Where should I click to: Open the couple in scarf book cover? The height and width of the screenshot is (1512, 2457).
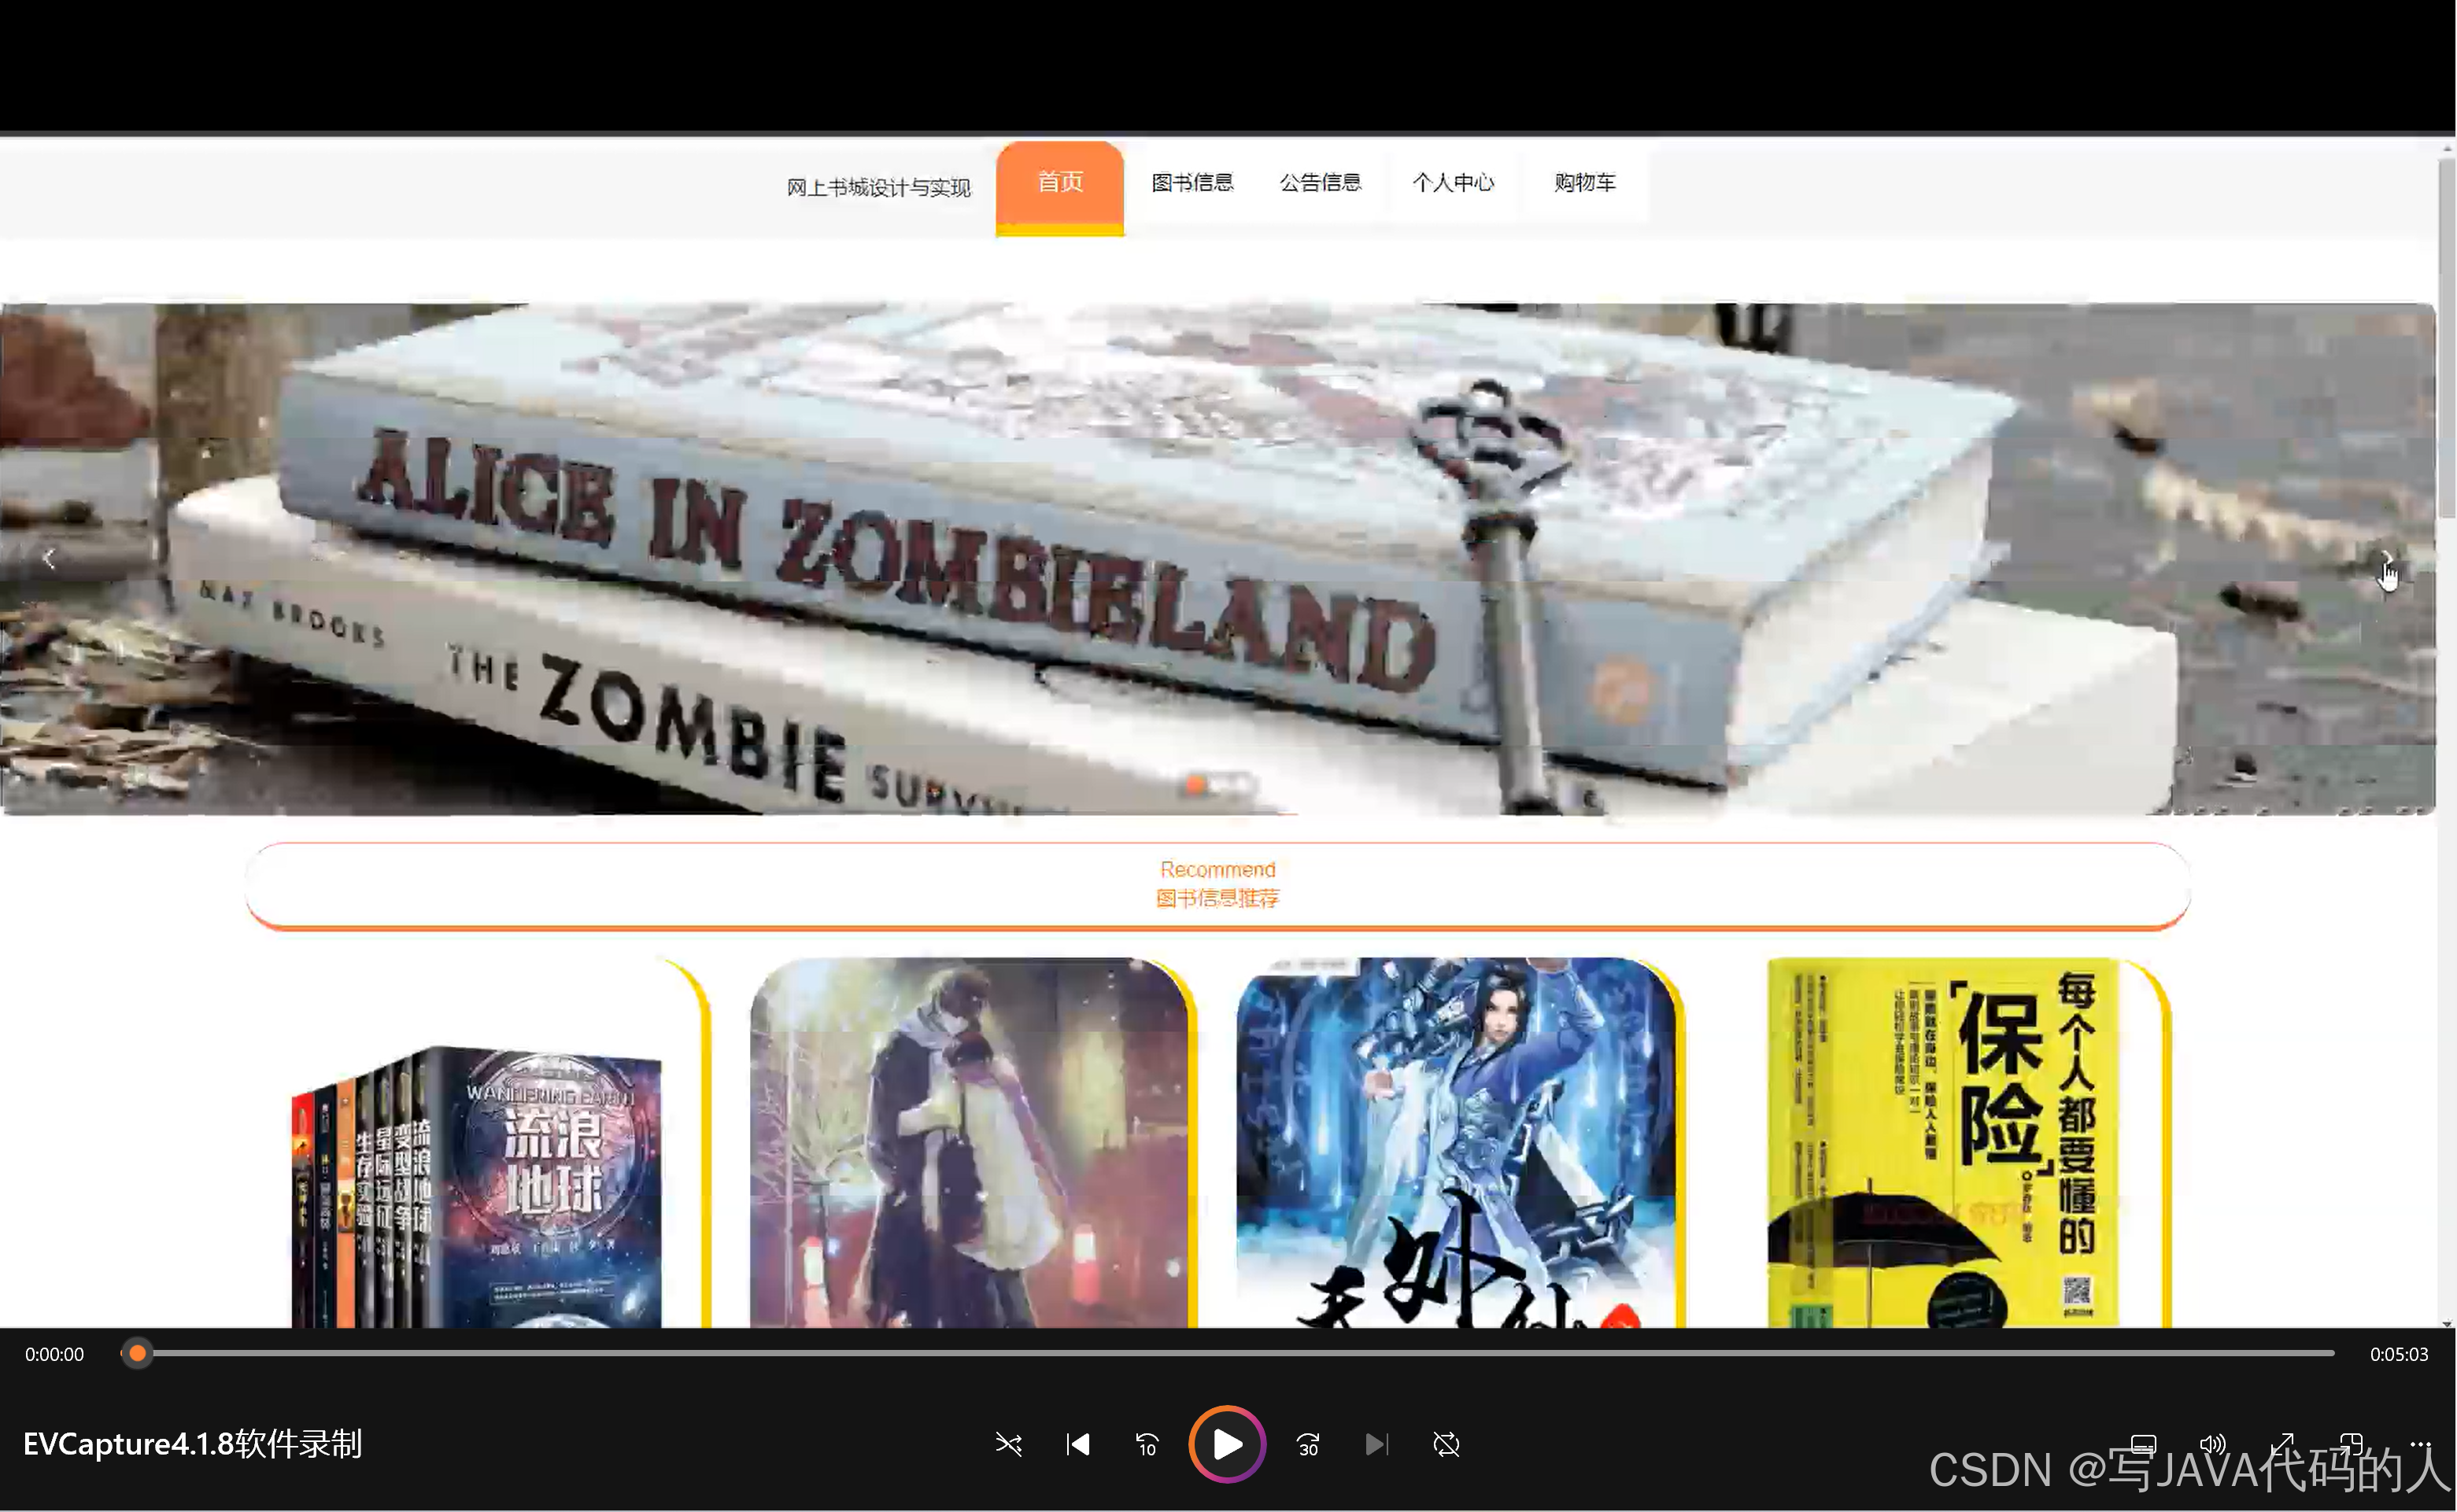tap(970, 1142)
